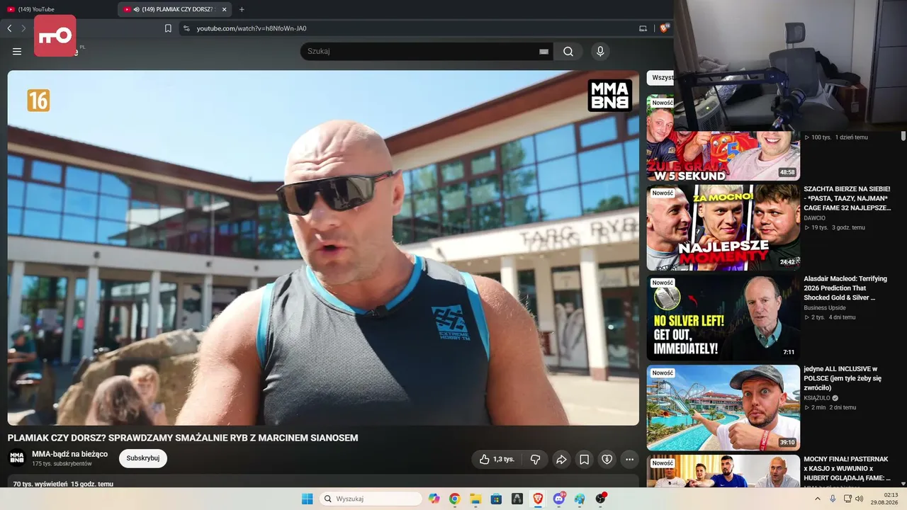Image resolution: width=907 pixels, height=510 pixels.
Task: Open Microsoft Store from the taskbar
Action: tap(496, 499)
